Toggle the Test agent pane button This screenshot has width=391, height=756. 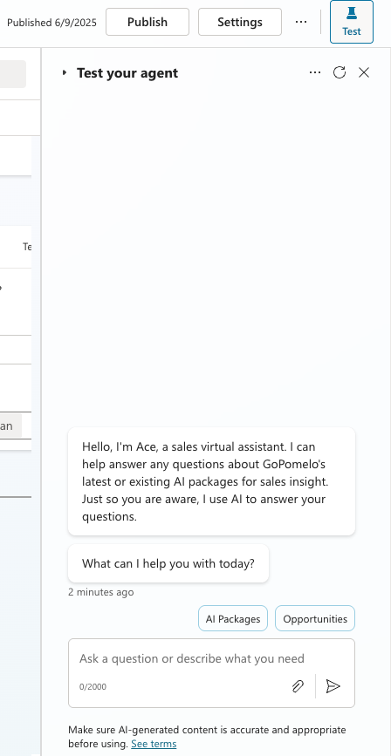pyautogui.click(x=352, y=22)
